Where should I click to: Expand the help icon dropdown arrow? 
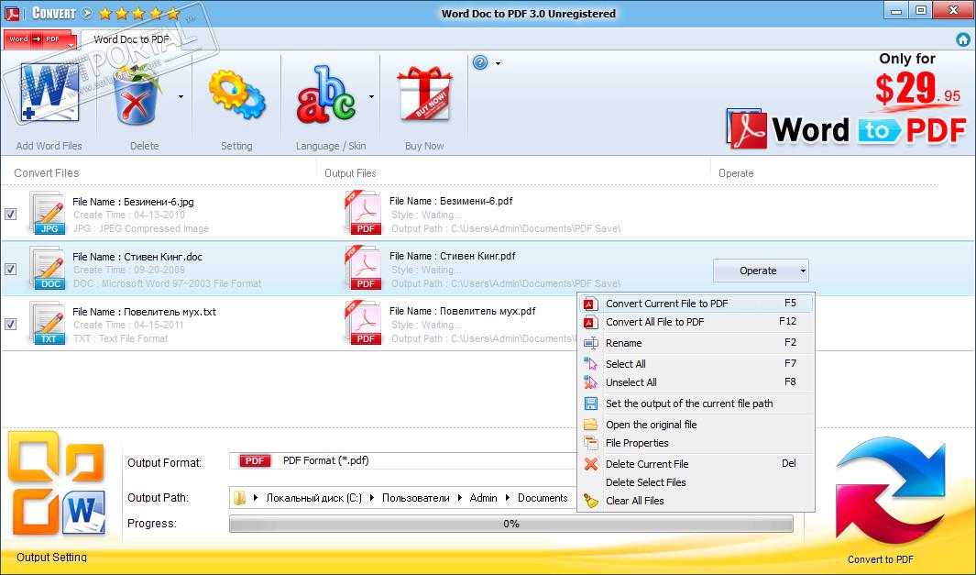tap(498, 63)
